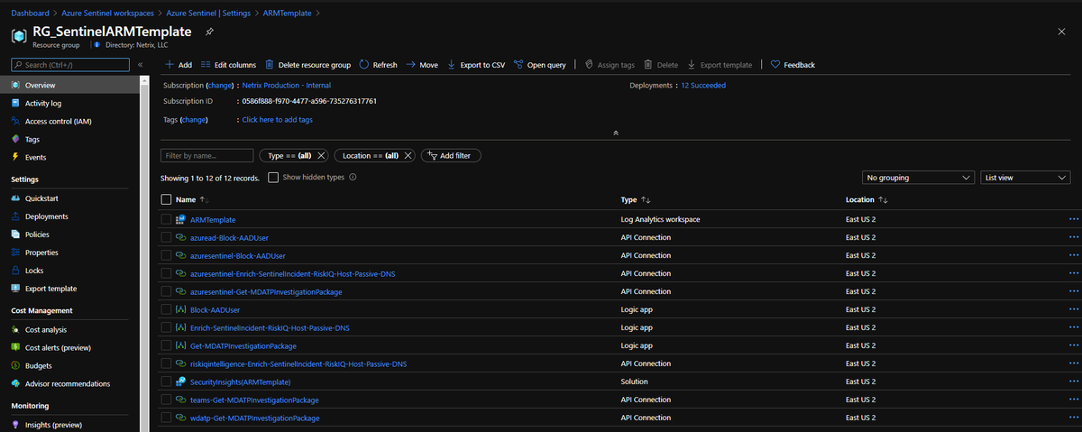Click Edit columns in the toolbar
The height and width of the screenshot is (432, 1082).
228,65
